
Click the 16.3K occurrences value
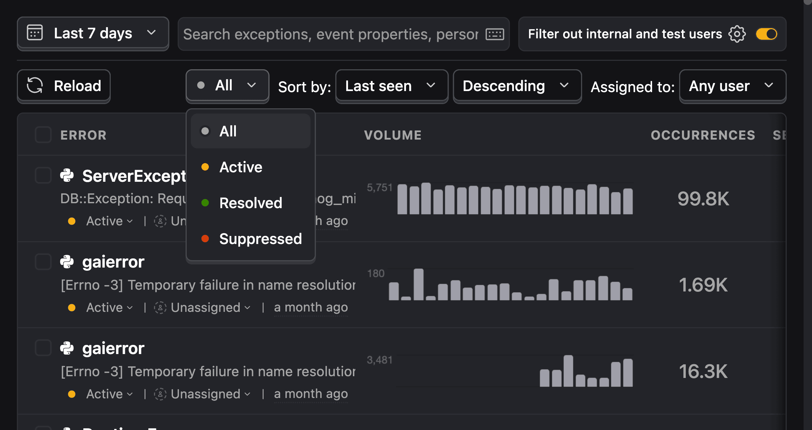[703, 371]
